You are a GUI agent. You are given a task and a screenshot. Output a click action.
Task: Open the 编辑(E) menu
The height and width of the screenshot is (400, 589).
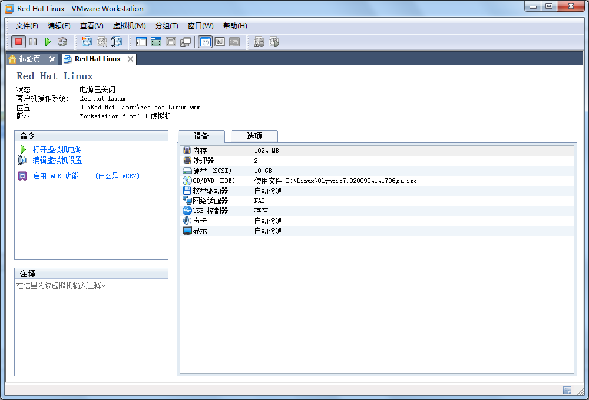[x=59, y=25]
